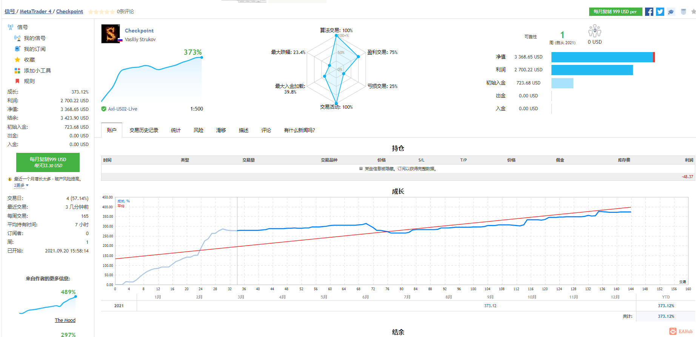
Task: Click the Axi-US02-Live server link
Action: tap(123, 109)
